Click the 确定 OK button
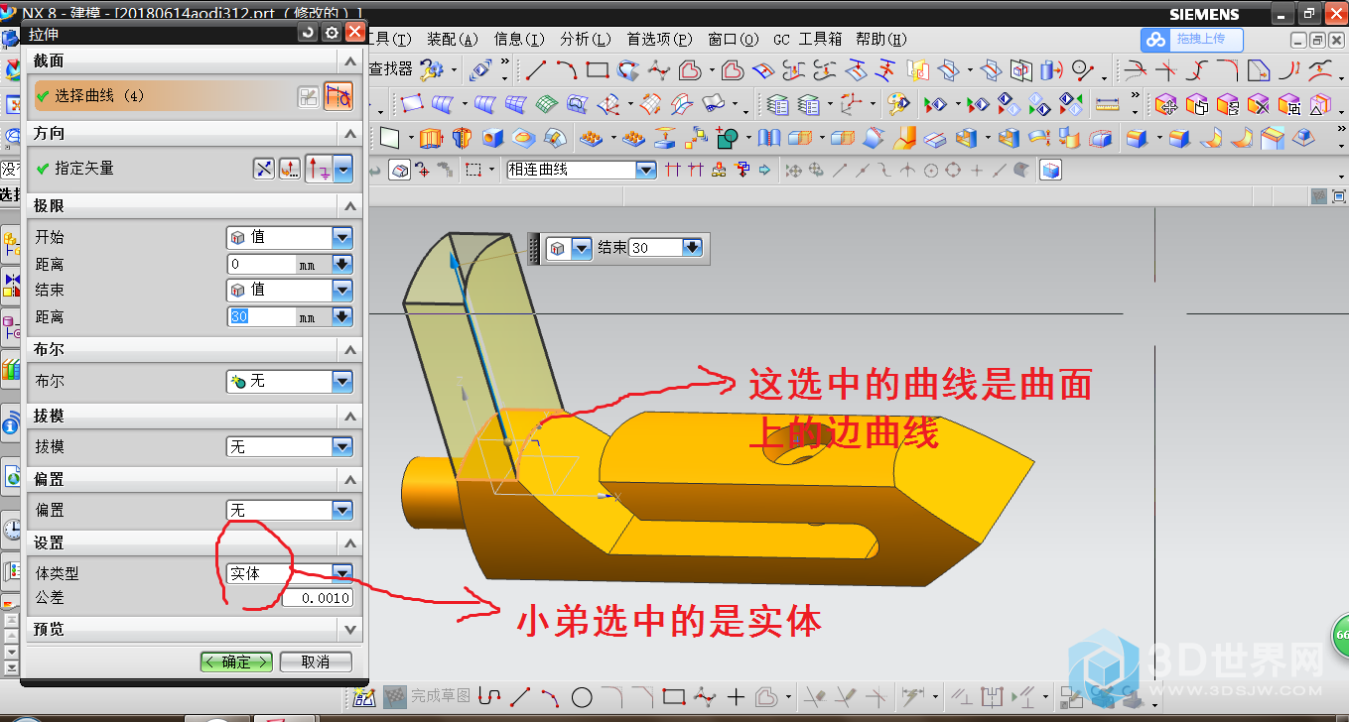 (235, 662)
